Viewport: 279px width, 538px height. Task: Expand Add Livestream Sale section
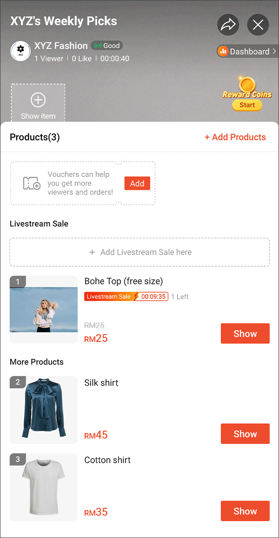139,252
